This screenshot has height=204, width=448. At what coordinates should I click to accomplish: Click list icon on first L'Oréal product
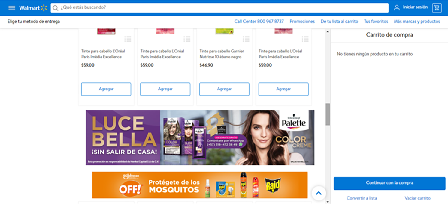[x=128, y=39]
